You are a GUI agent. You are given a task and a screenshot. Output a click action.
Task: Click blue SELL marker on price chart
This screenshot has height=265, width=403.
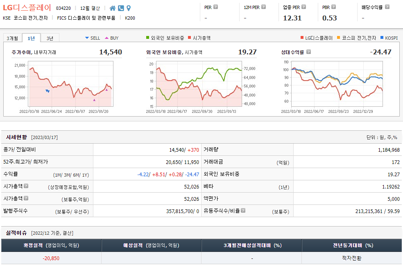[47, 91]
